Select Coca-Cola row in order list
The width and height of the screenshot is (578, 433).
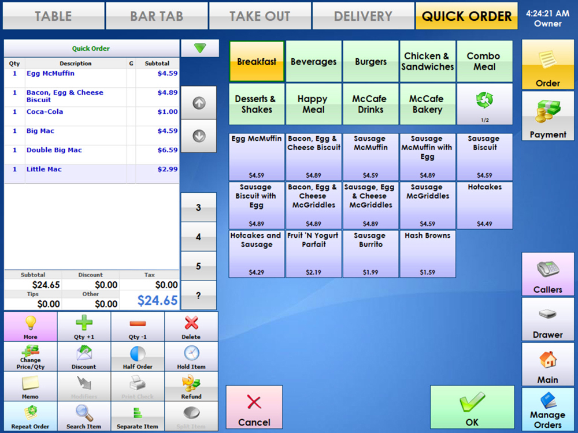(92, 117)
